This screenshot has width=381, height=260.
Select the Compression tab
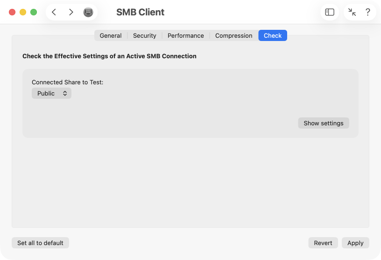click(234, 36)
